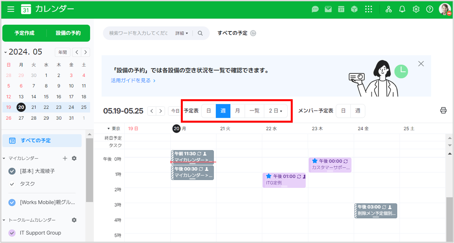Switch to the 月 schedule view

pos(237,111)
